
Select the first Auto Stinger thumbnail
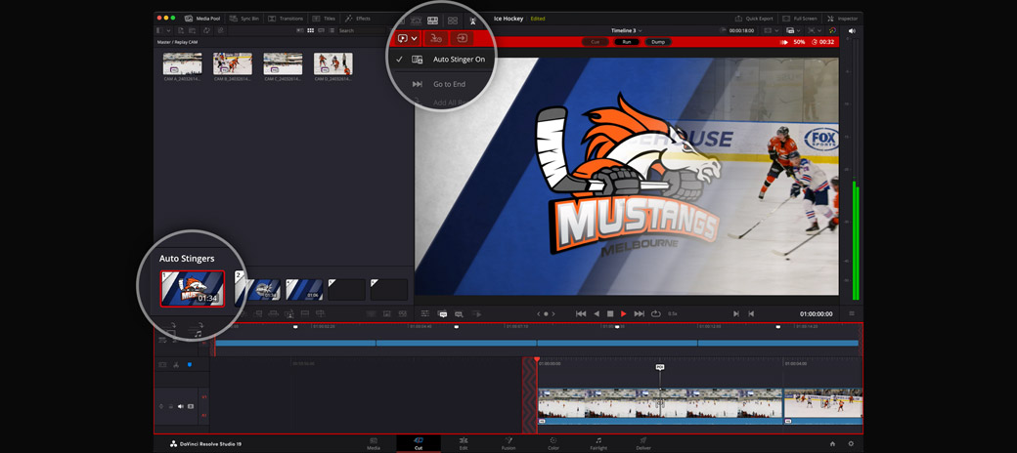coord(193,289)
